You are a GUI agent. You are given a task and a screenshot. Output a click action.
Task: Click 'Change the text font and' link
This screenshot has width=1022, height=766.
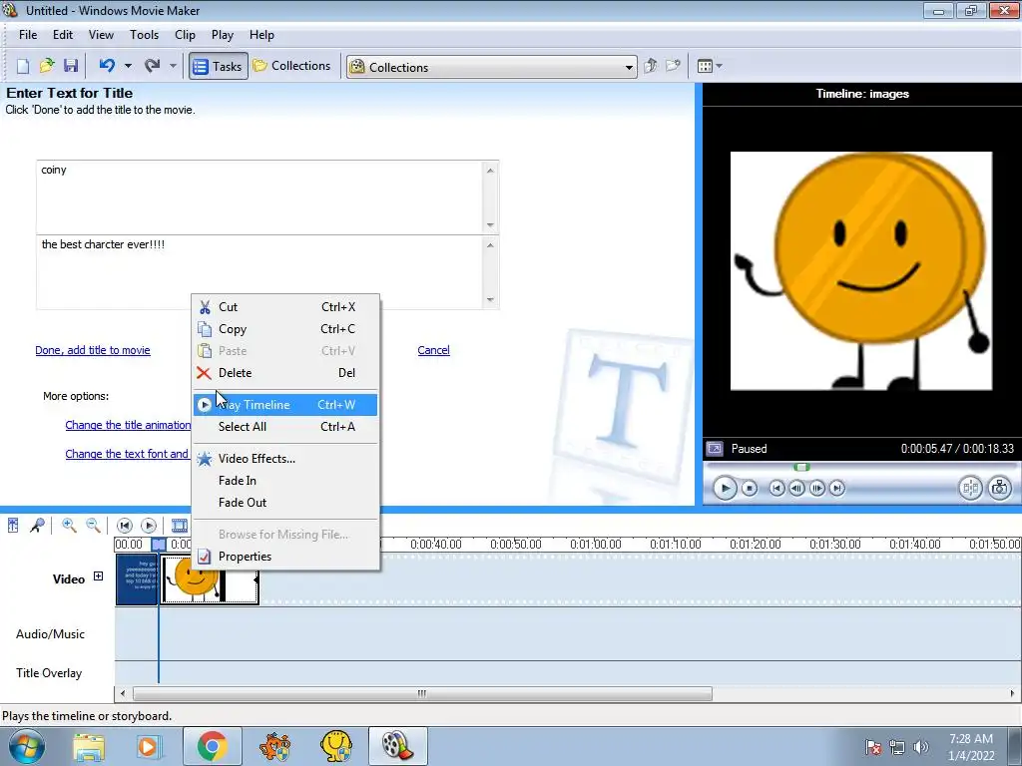[127, 454]
